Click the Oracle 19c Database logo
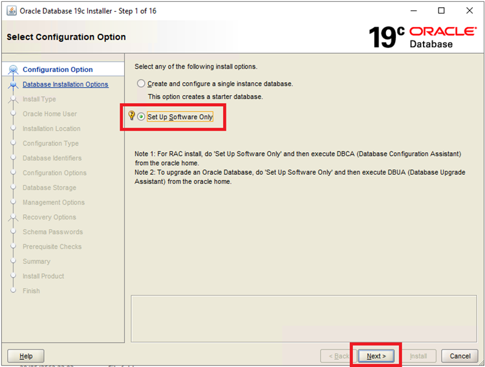Screen dimensions: 485x367 (422, 37)
